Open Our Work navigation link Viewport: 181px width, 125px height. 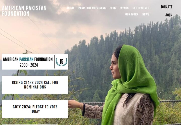point(132,14)
